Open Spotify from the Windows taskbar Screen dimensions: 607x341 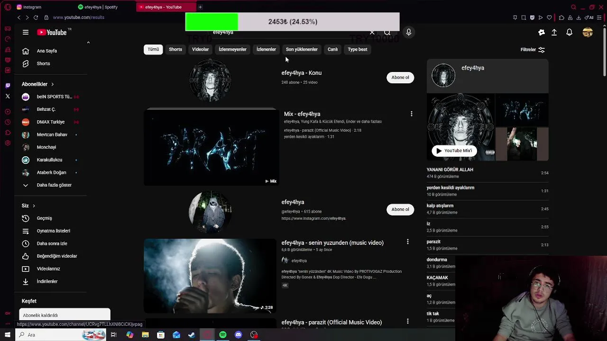tap(223, 335)
